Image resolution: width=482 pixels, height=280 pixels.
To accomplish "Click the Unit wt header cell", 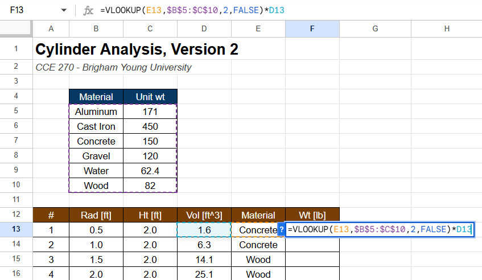I will tap(150, 97).
